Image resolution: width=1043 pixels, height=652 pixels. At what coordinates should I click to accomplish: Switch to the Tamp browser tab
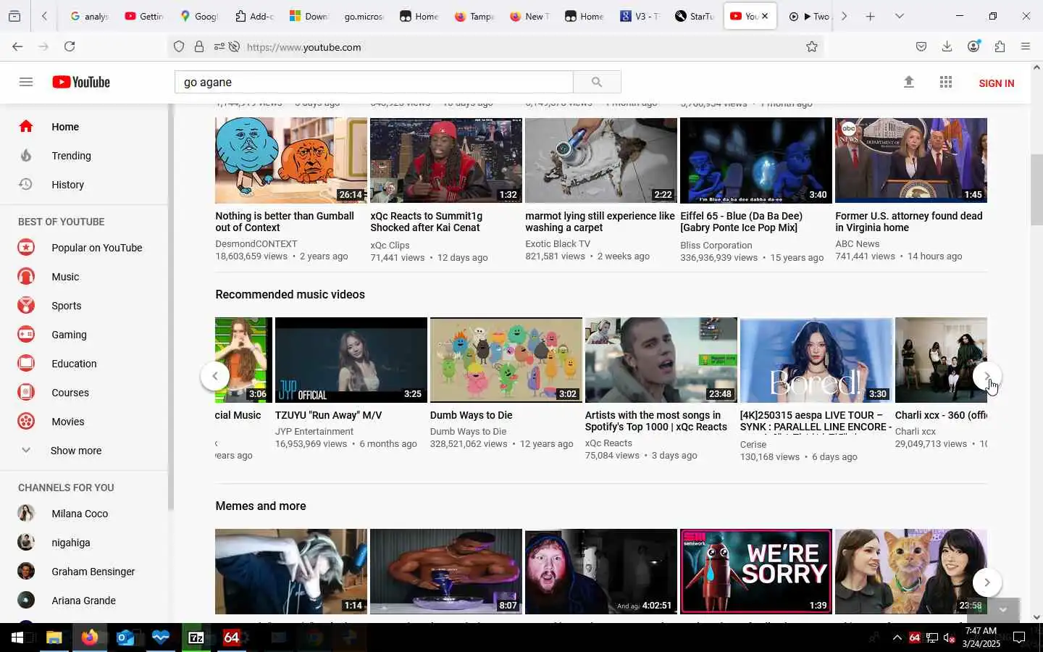tap(474, 16)
